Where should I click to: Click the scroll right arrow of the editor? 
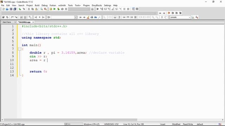[x=223, y=120]
